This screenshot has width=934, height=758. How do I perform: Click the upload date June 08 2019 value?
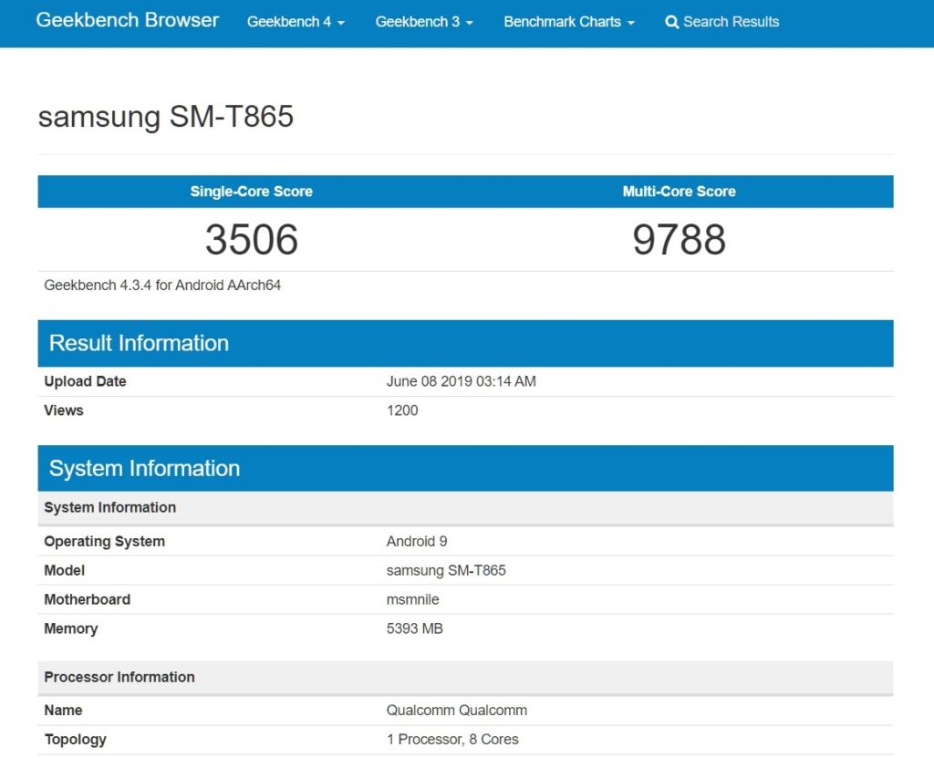click(461, 381)
